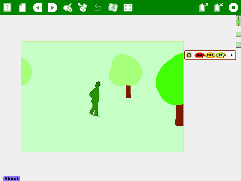Expand the script controls arrow
This screenshot has width=241, height=181.
[x=231, y=55]
